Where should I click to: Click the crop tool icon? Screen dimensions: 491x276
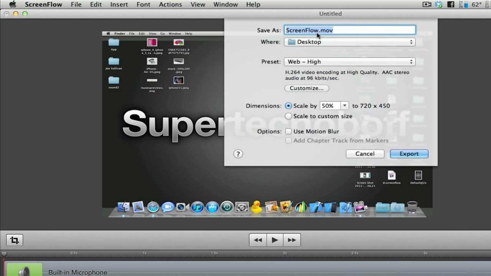pyautogui.click(x=15, y=240)
